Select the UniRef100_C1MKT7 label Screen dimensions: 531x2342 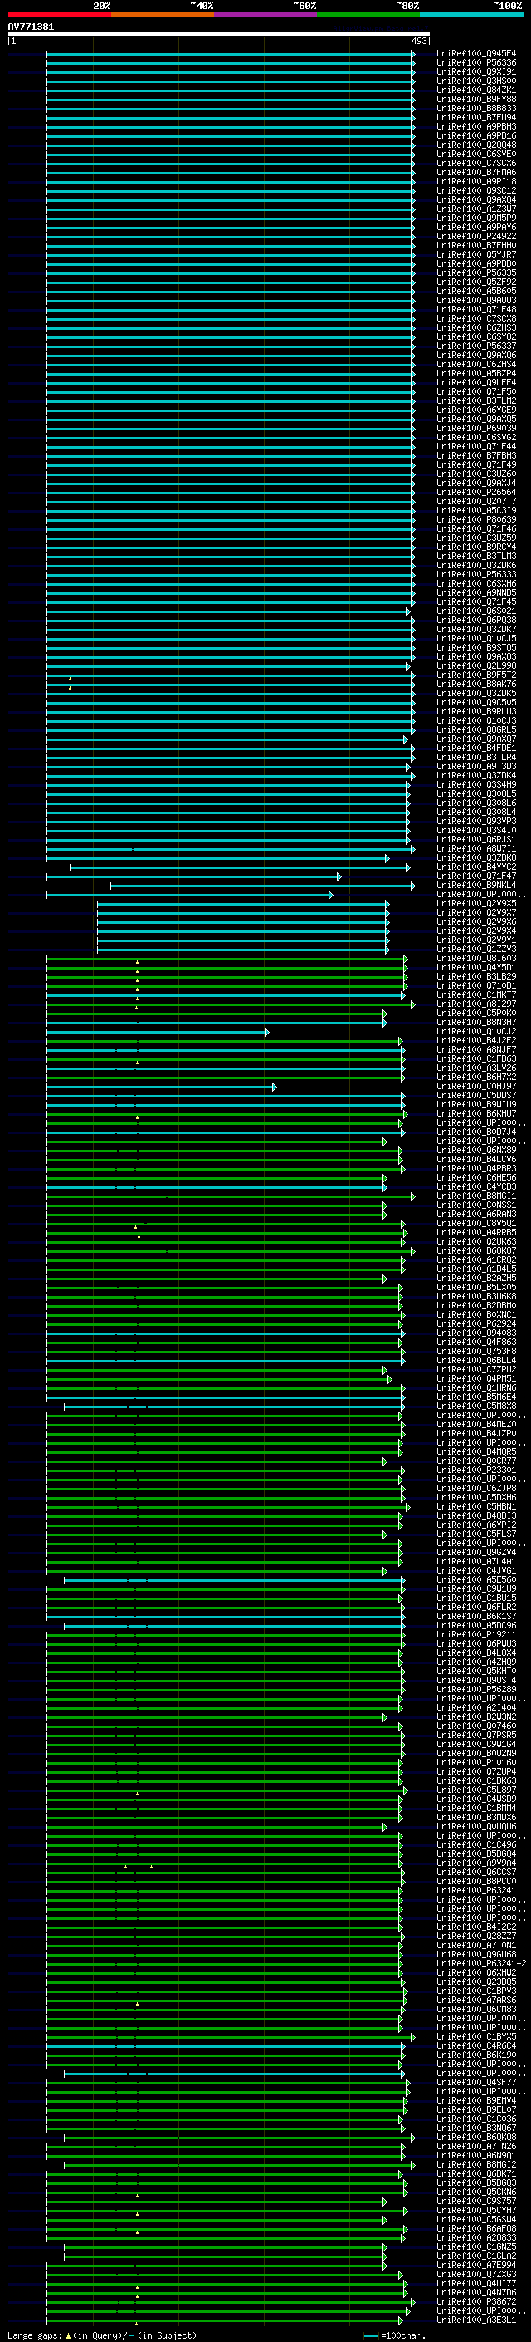coord(476,994)
